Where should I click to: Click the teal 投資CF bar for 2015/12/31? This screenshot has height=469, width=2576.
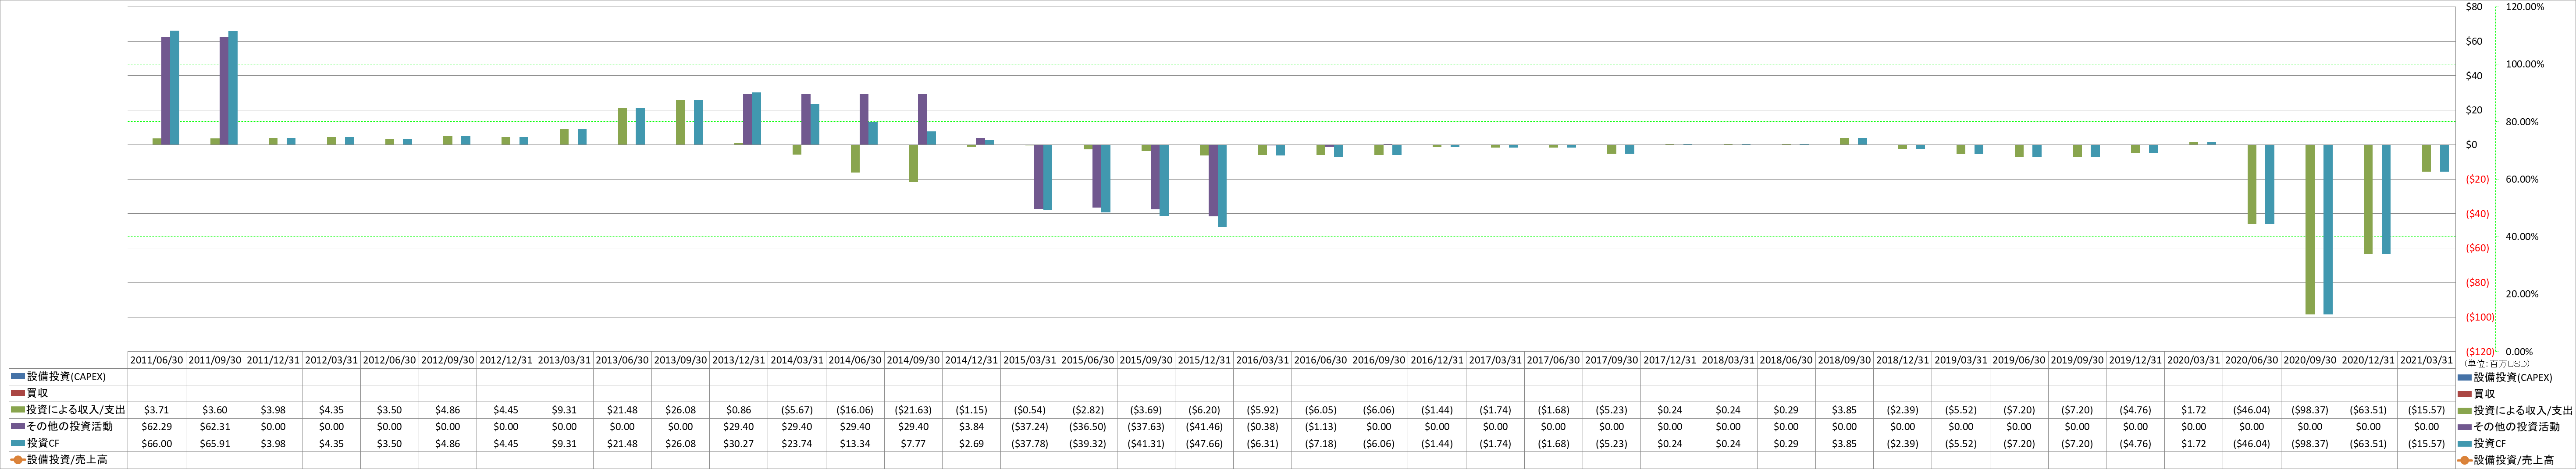pos(1222,186)
